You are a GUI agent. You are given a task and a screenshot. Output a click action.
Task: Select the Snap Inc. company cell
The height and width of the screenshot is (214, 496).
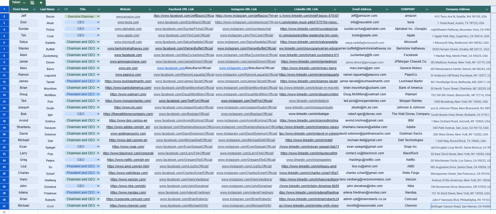[x=411, y=147]
